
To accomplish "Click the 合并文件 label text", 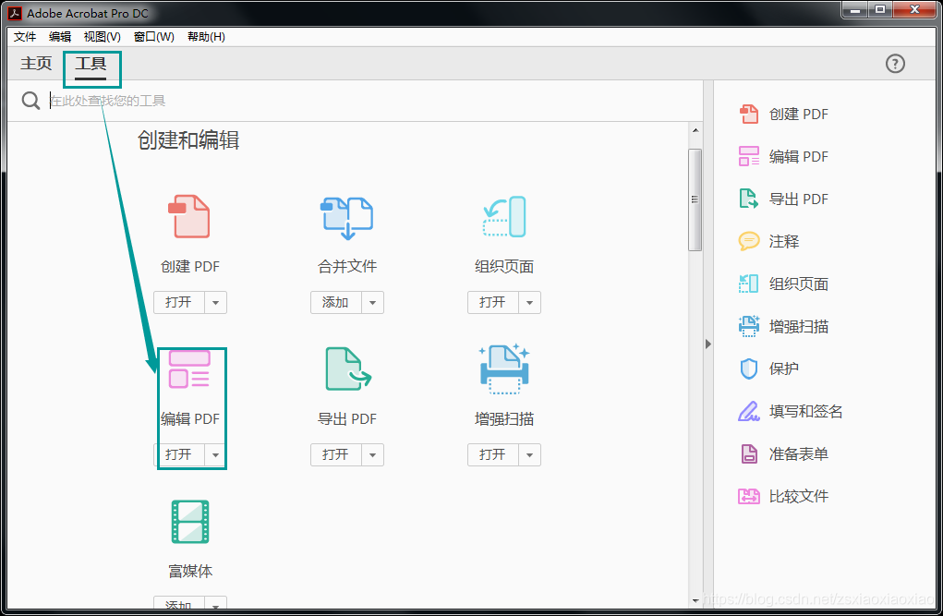I will tap(347, 267).
